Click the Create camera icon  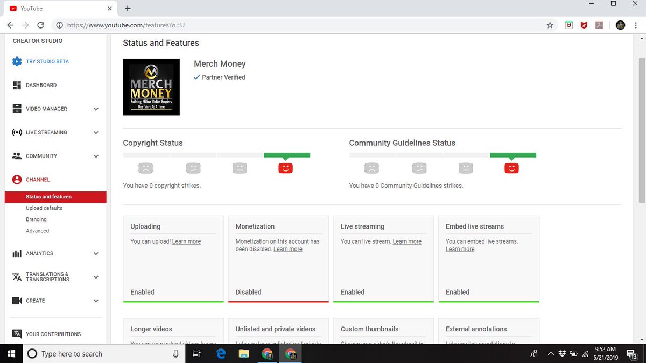click(17, 301)
